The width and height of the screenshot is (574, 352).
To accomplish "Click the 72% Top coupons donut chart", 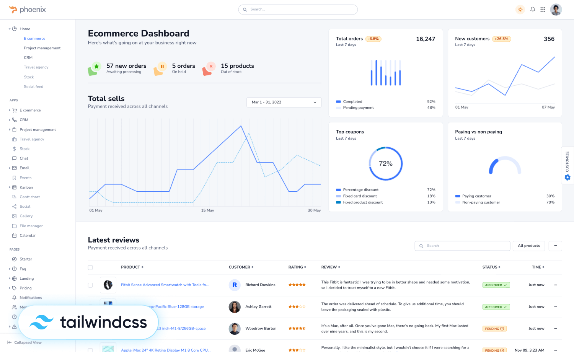I will click(386, 164).
